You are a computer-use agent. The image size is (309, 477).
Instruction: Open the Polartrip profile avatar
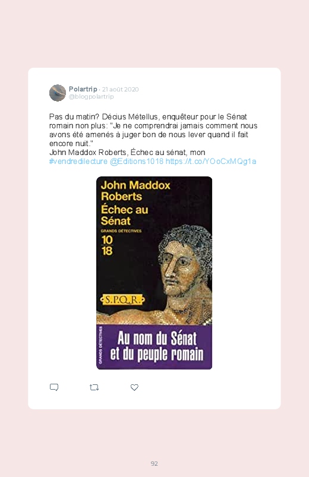click(58, 93)
